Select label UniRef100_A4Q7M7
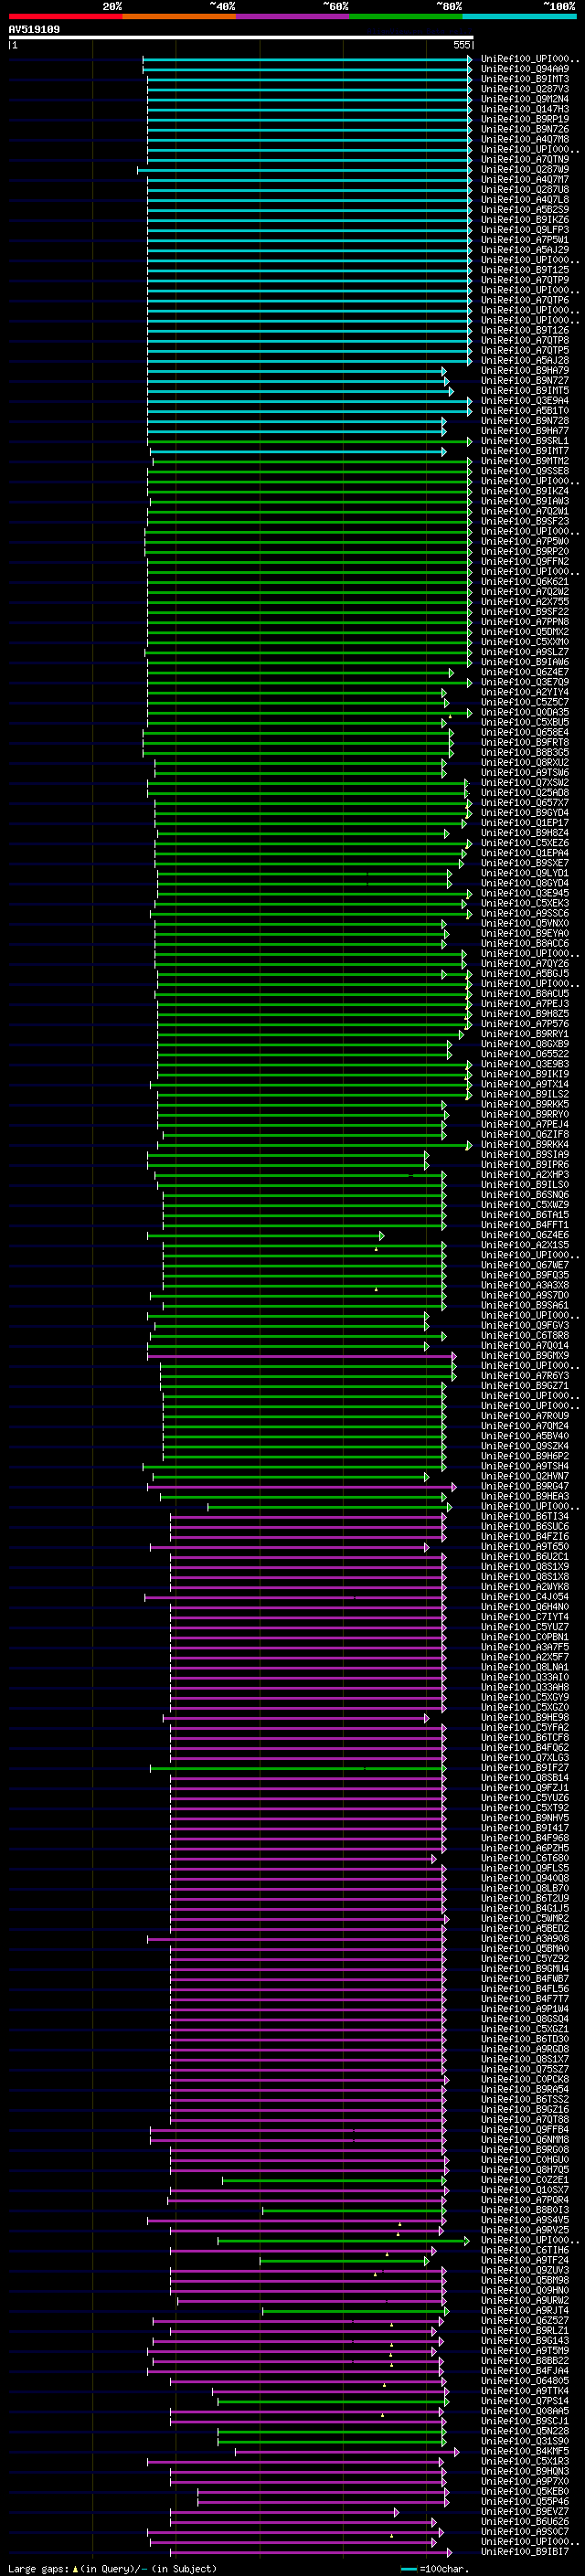This screenshot has height=2576, width=585. point(525,179)
